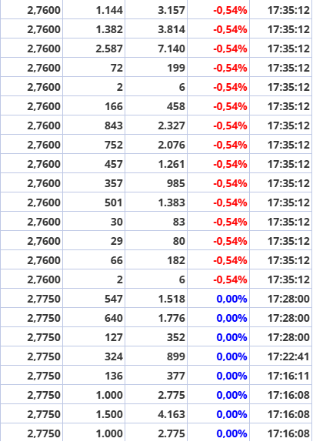The width and height of the screenshot is (313, 445).
Task: Click the volume cell 2.587
Action: pyautogui.click(x=94, y=49)
